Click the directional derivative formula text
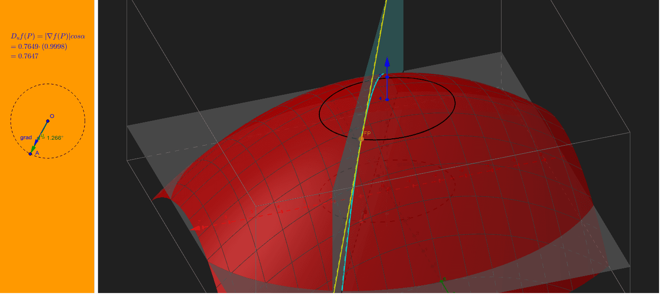The width and height of the screenshot is (660, 294). [x=47, y=44]
